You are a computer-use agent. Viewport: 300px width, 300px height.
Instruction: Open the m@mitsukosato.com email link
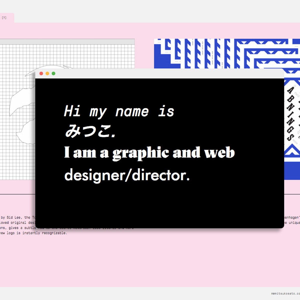tap(285, 293)
